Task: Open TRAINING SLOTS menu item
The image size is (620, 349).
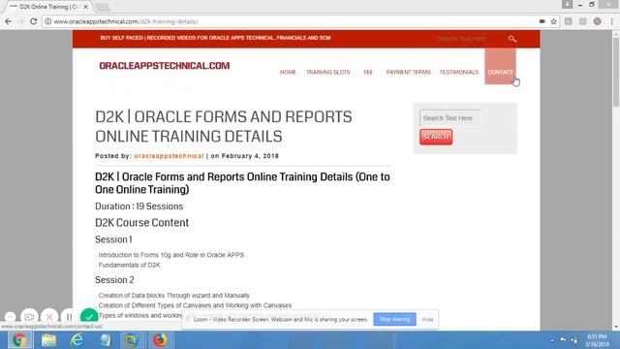Action: [x=328, y=72]
